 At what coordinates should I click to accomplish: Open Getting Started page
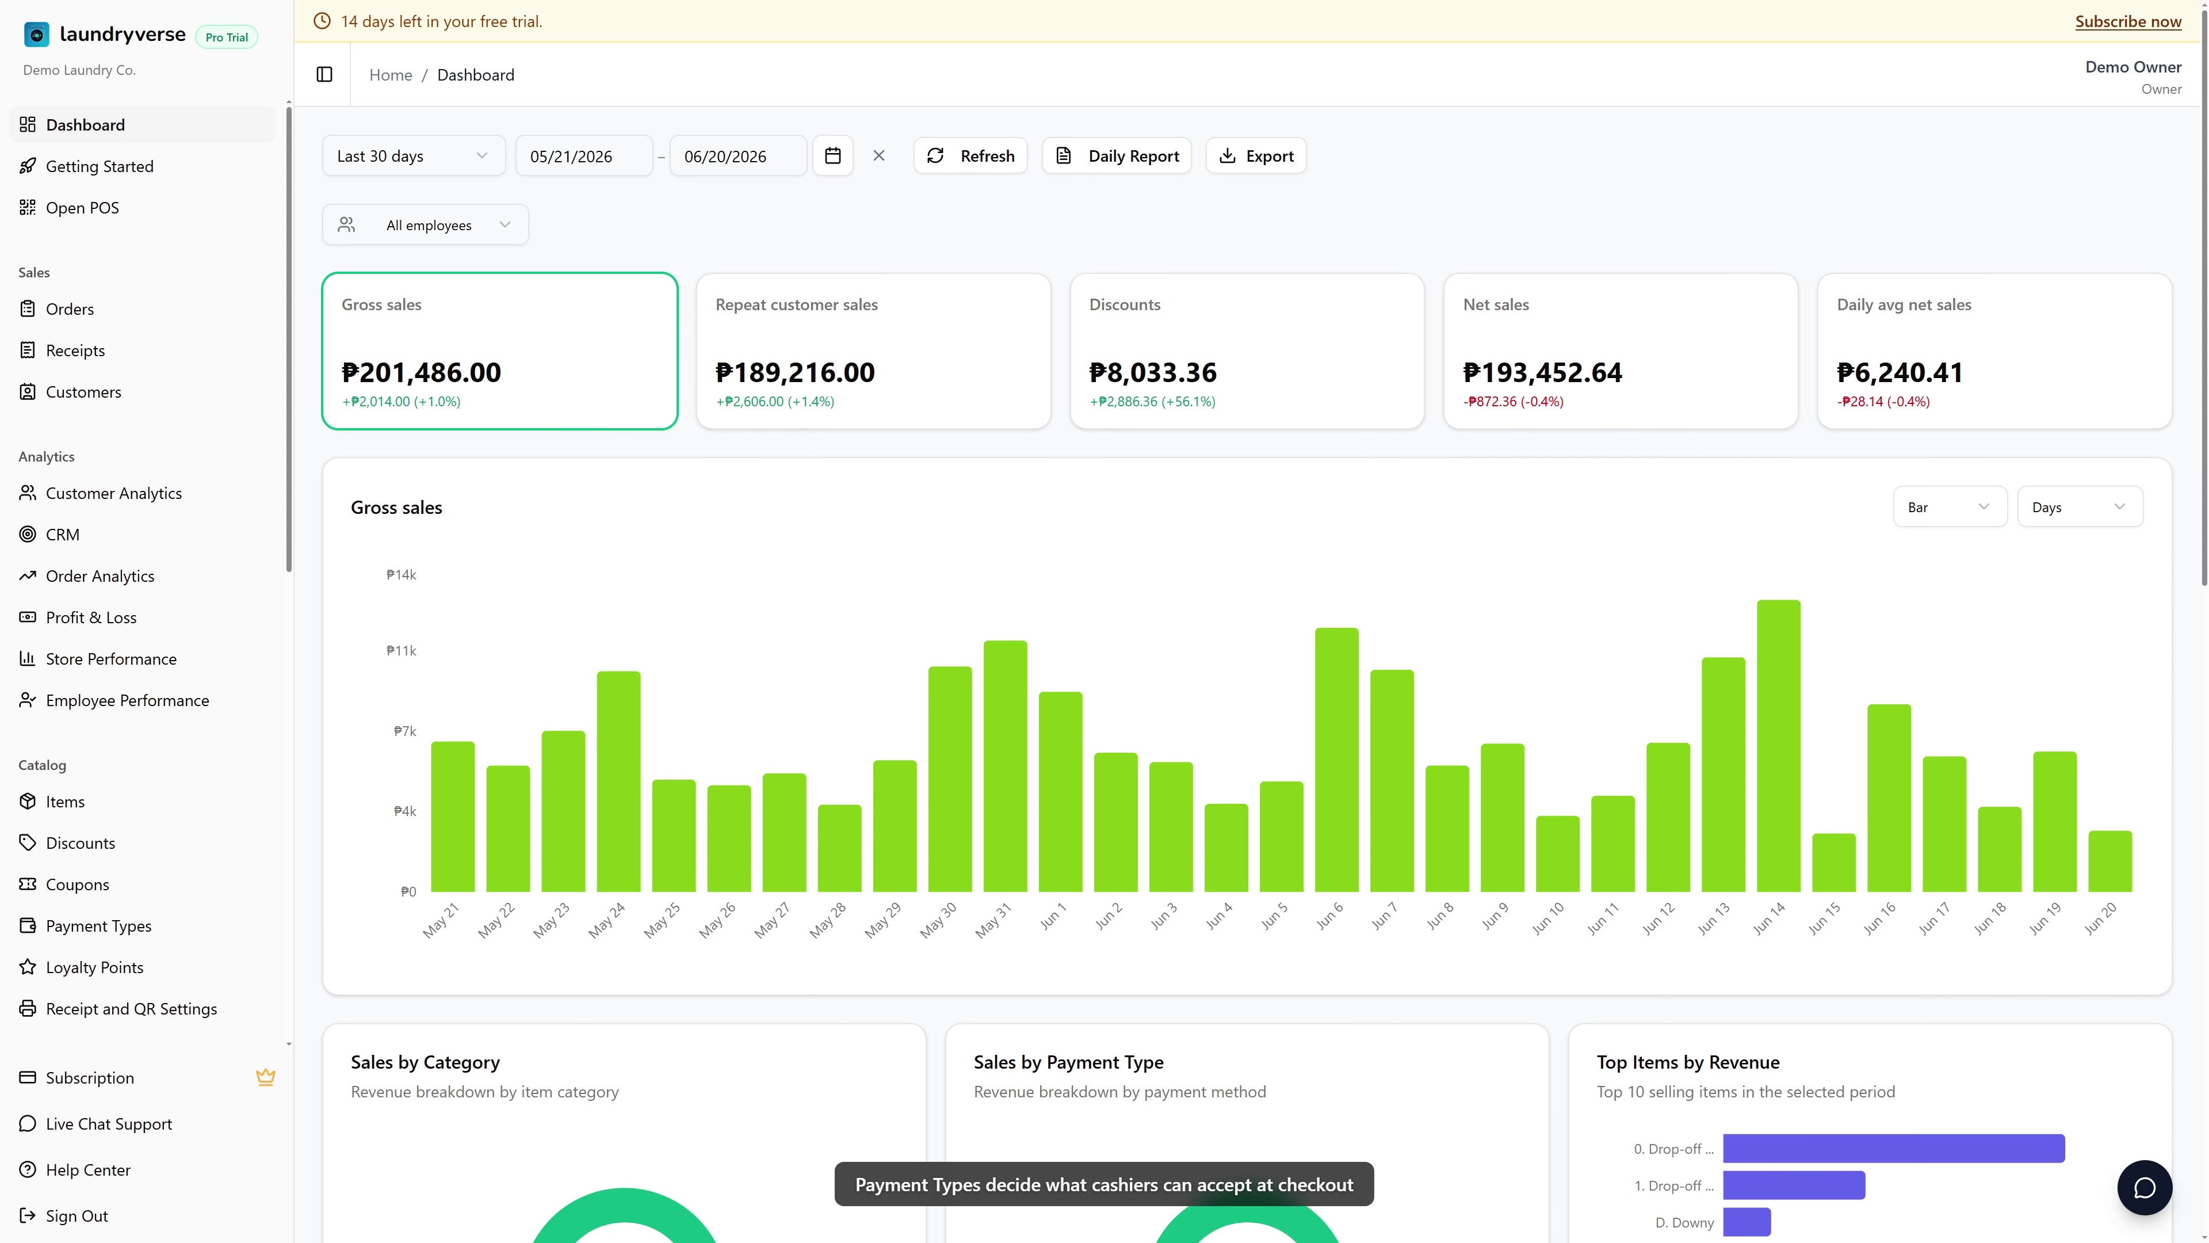[x=142, y=166]
